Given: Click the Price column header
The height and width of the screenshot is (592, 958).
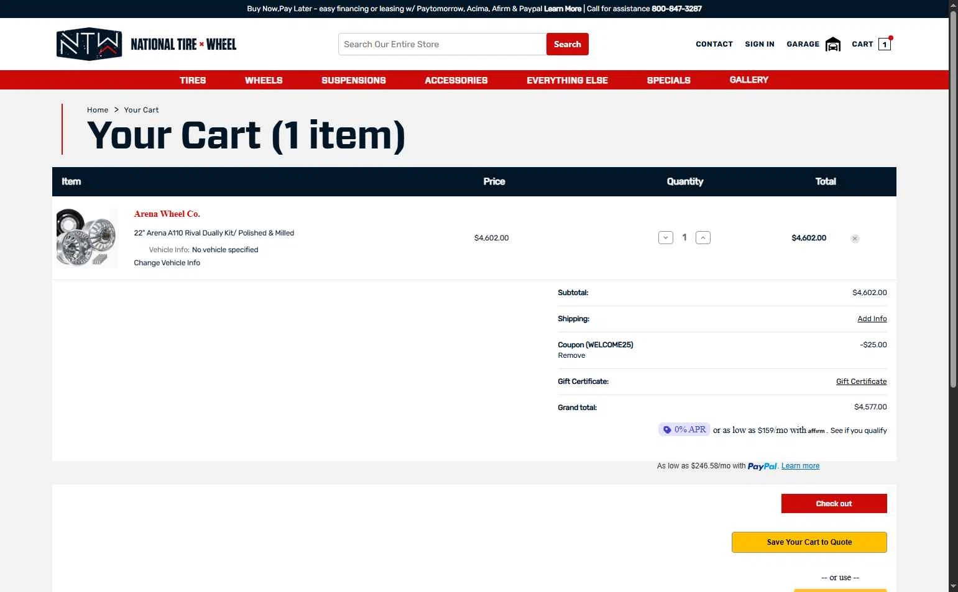Looking at the screenshot, I should 494,181.
